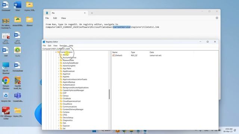Image resolution: width=239 pixels, height=134 pixels.
Task: Select the DeviceSetup registry key
Action: [68, 118]
